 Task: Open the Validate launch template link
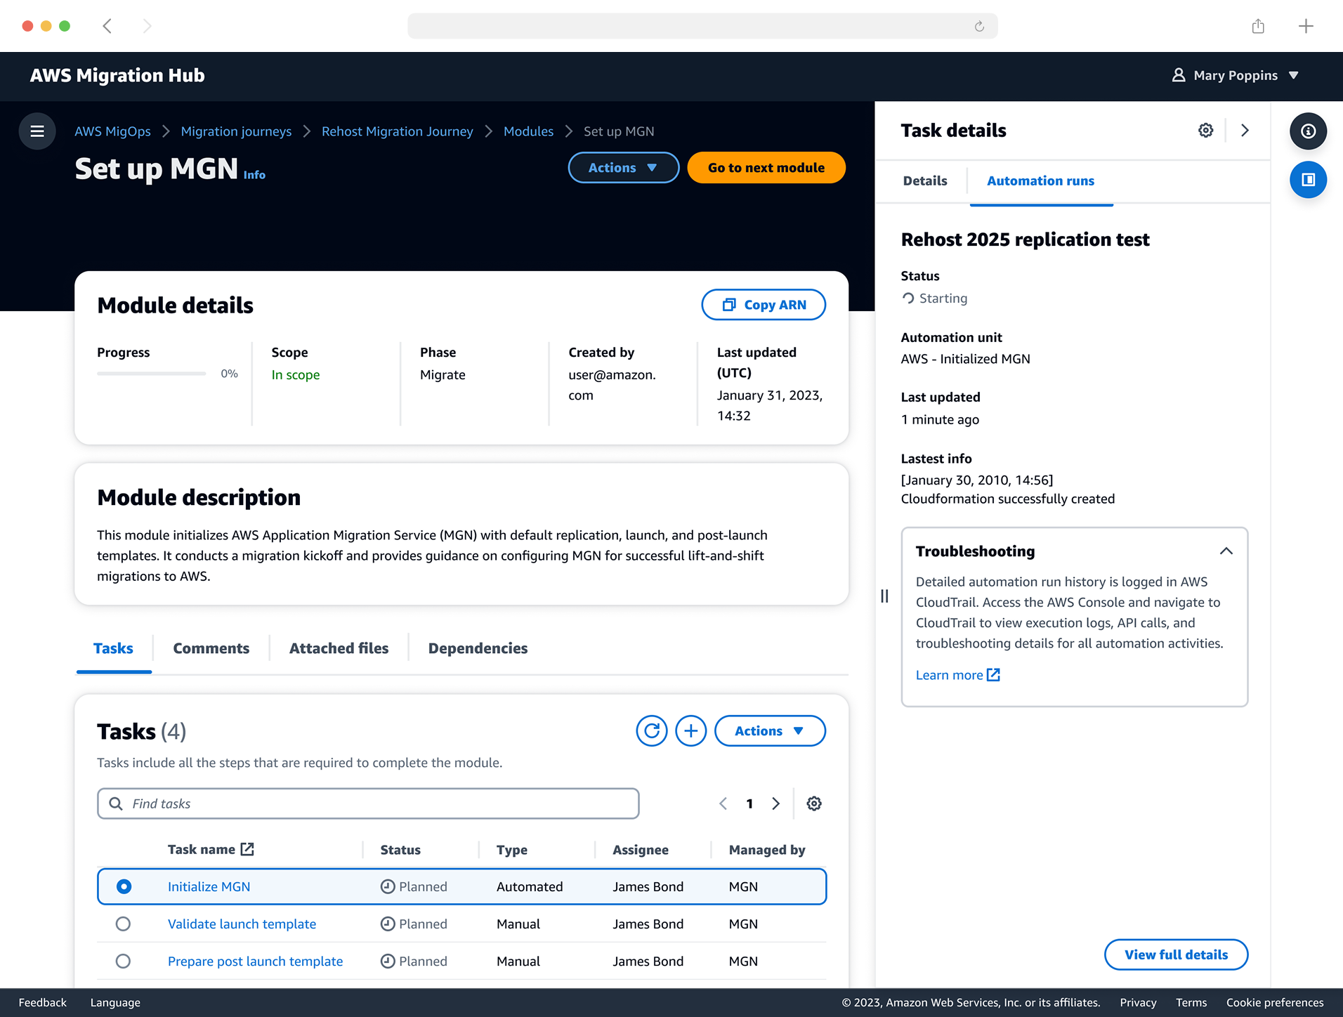pos(242,924)
